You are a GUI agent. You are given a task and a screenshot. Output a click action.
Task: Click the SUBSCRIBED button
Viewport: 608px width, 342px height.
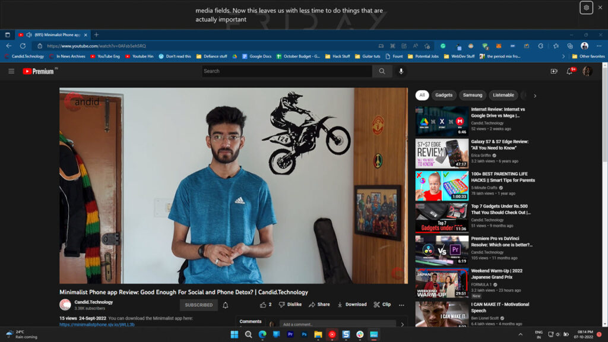[198, 305]
